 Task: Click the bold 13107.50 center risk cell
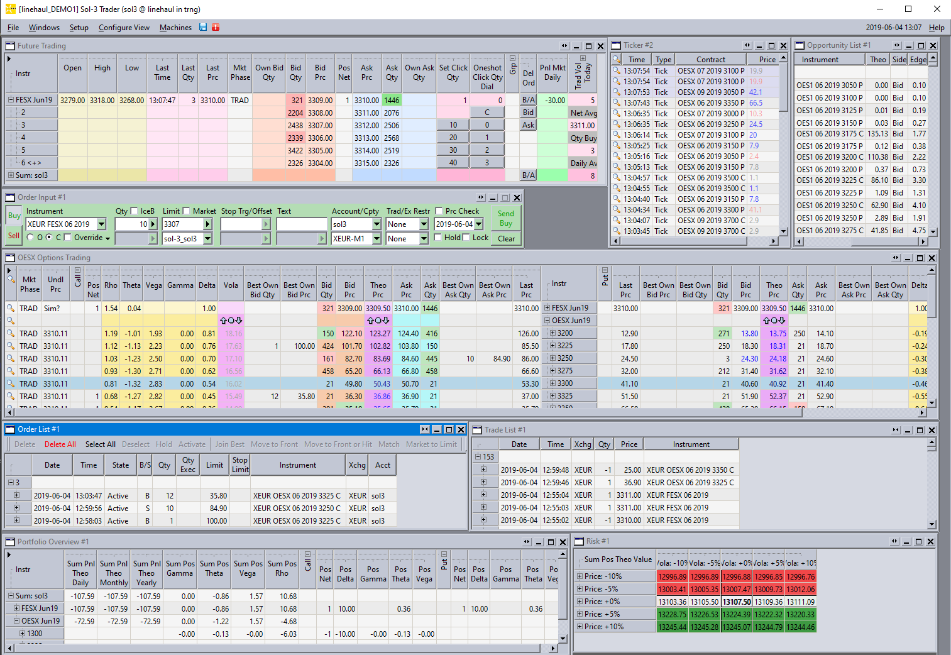(737, 602)
